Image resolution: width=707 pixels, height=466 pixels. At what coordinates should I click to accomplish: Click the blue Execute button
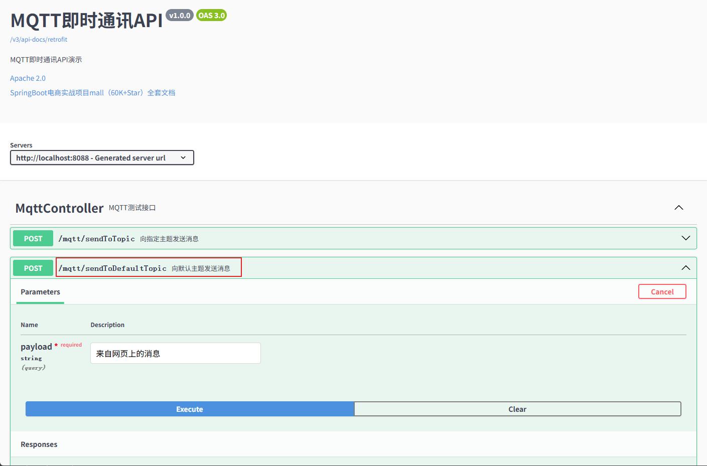pos(190,409)
